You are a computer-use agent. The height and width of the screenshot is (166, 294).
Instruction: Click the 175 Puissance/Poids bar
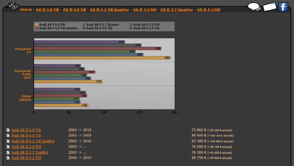(x=68, y=82)
